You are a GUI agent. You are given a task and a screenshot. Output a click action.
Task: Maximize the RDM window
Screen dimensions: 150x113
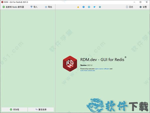pyautogui.click(x=140, y=2)
